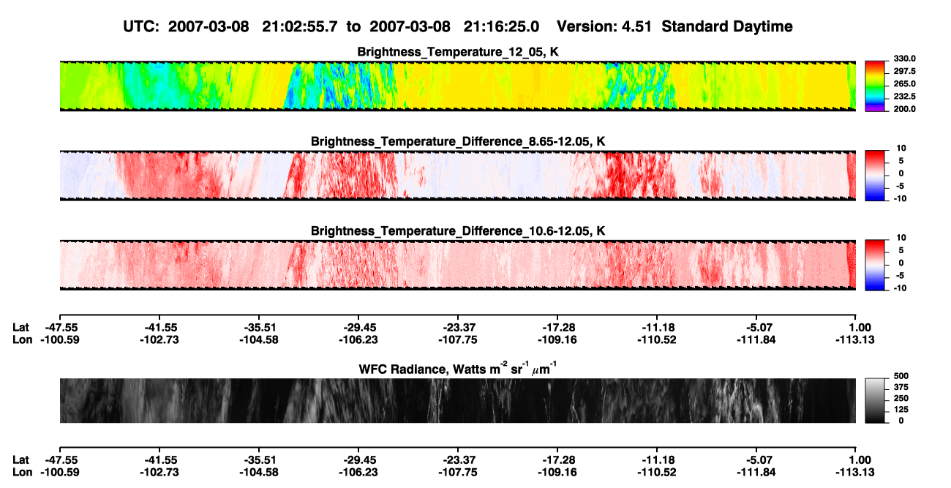Screen dimensions: 951x488
Task: Click the upper axis longitude value -109.16
Action: tap(558, 339)
